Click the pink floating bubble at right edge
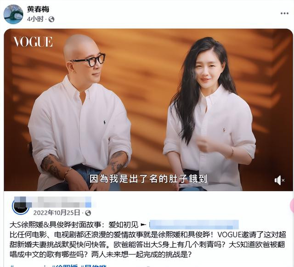294x267 pixels. [292, 206]
